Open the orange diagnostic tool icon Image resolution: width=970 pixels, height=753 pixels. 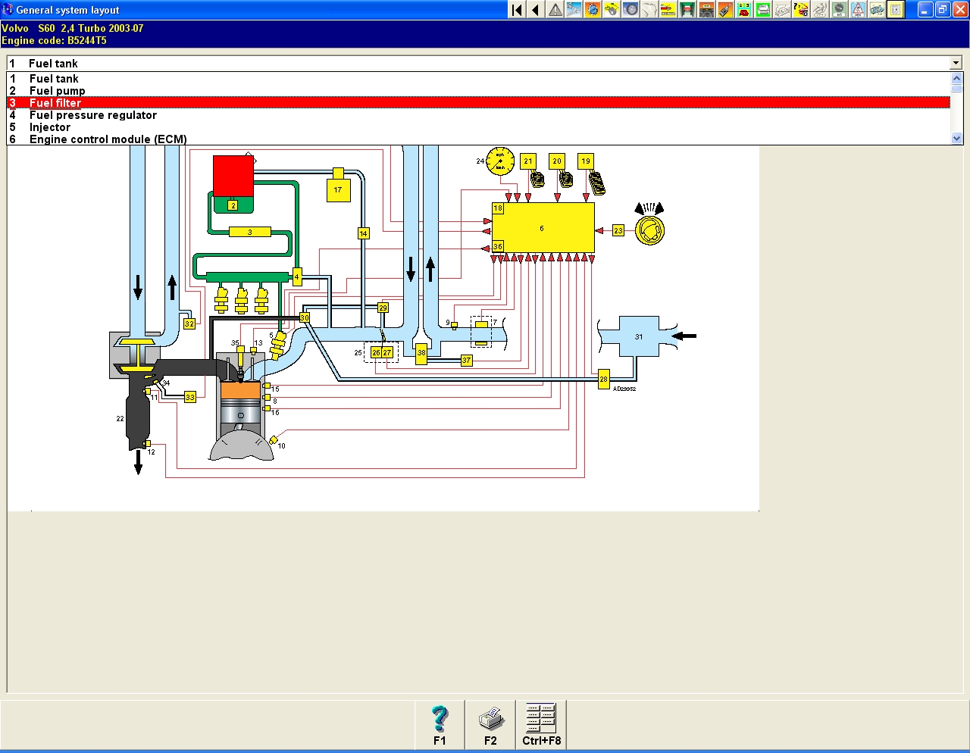[725, 10]
